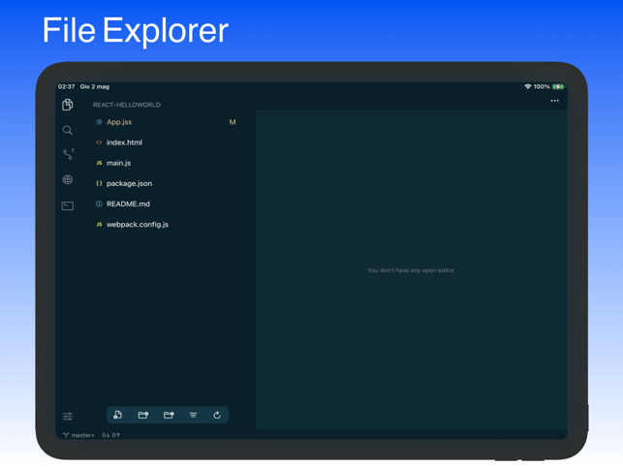Tap the 02:37 clock in status bar
Screen dimensions: 623x467
[x=66, y=86]
